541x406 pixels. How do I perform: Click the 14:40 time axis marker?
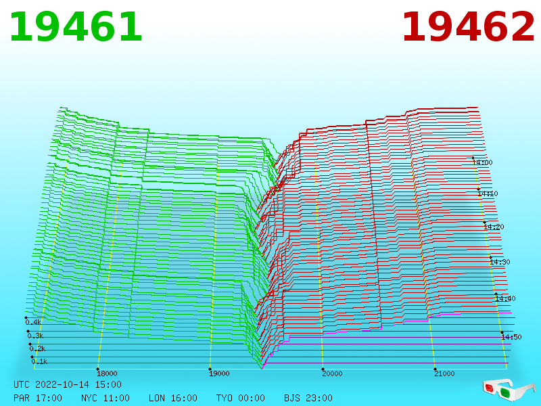(505, 298)
